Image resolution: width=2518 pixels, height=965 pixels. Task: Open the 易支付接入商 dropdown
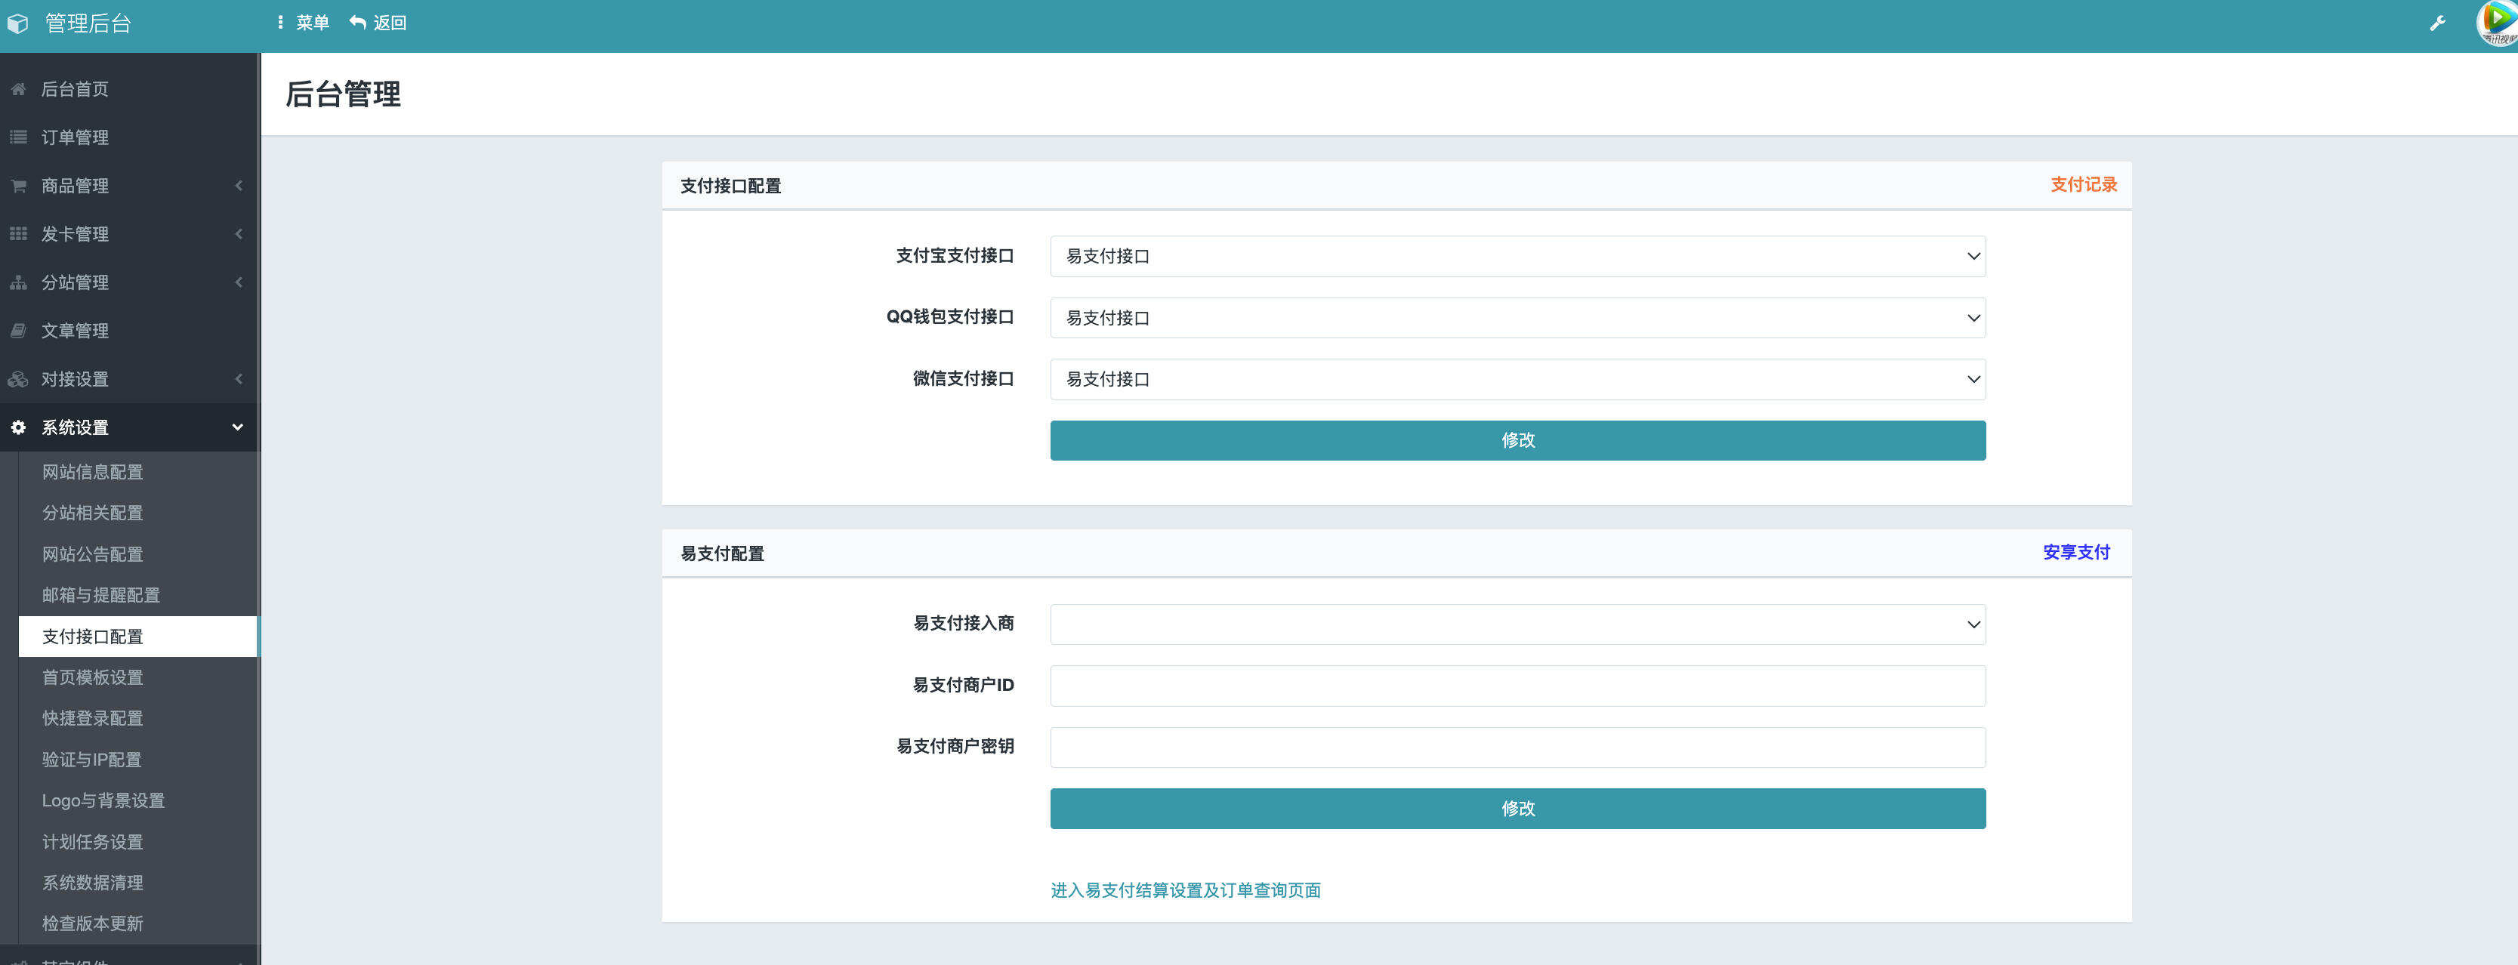(1517, 624)
